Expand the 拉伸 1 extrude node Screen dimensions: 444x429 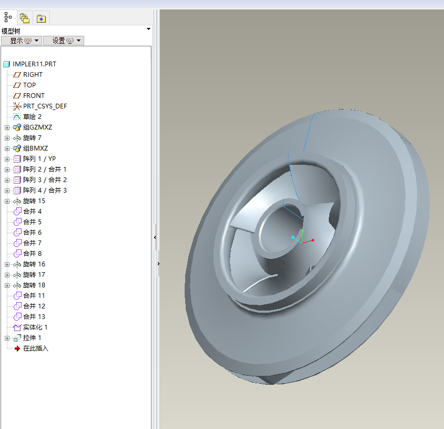coord(7,338)
